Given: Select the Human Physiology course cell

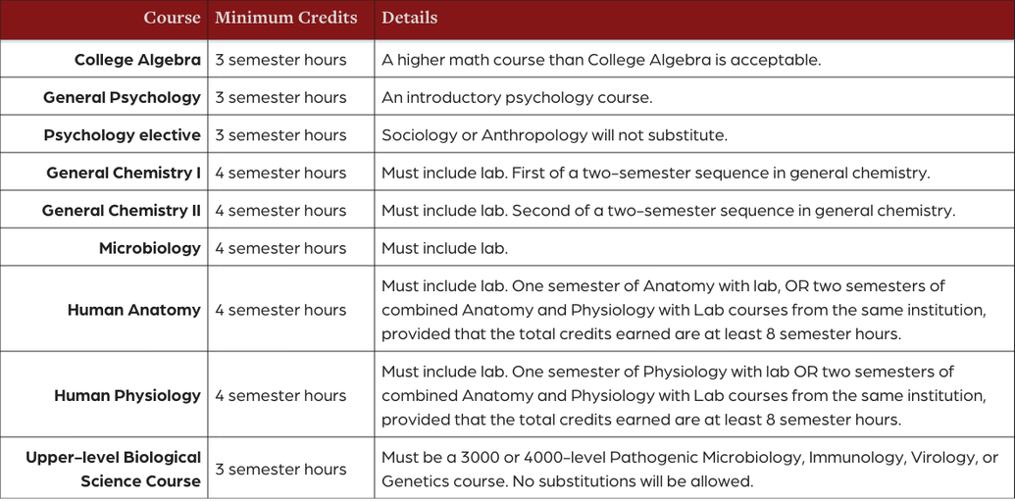Looking at the screenshot, I should click(127, 395).
